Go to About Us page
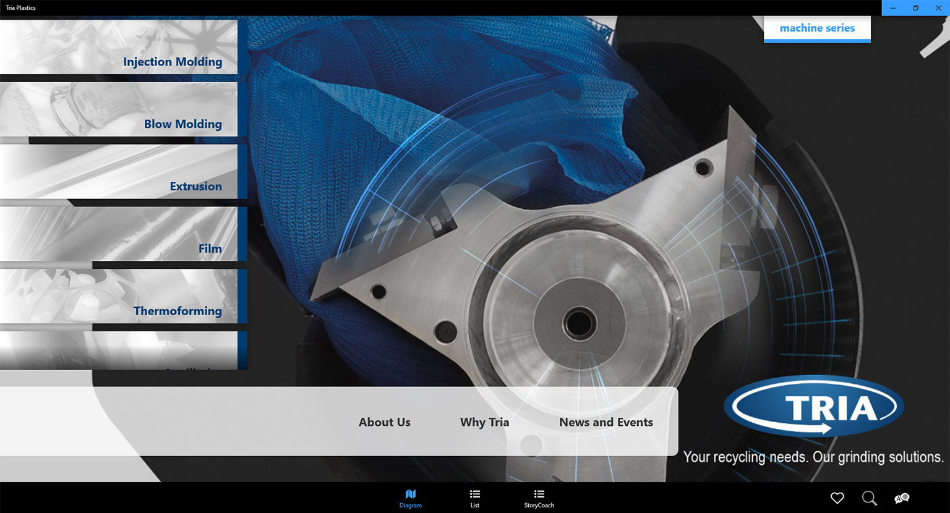 click(x=385, y=422)
